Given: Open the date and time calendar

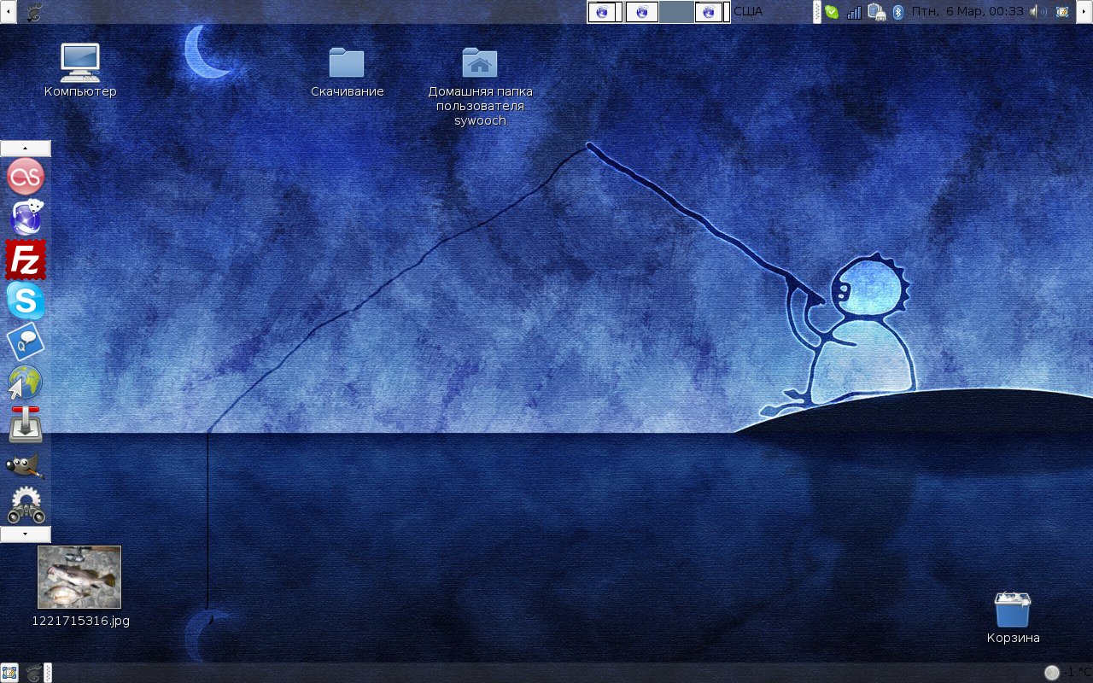Looking at the screenshot, I should point(967,12).
